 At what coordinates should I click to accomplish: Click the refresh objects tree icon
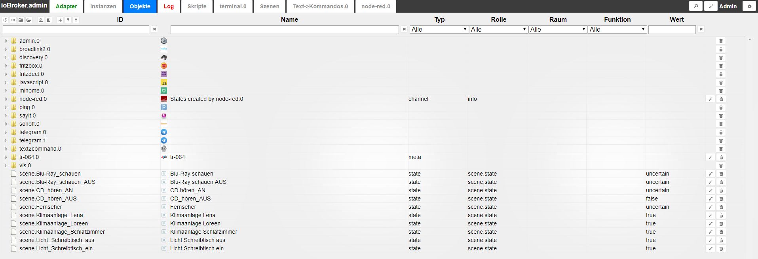click(x=5, y=20)
